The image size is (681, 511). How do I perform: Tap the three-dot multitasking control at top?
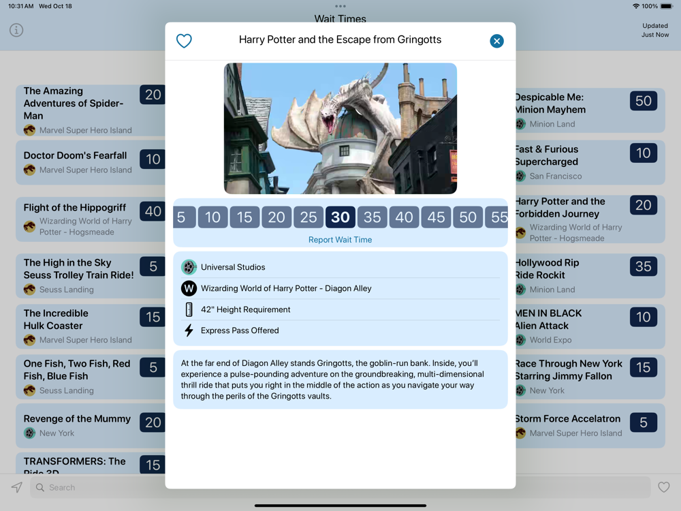coord(340,6)
